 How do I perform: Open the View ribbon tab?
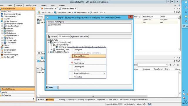53,5
